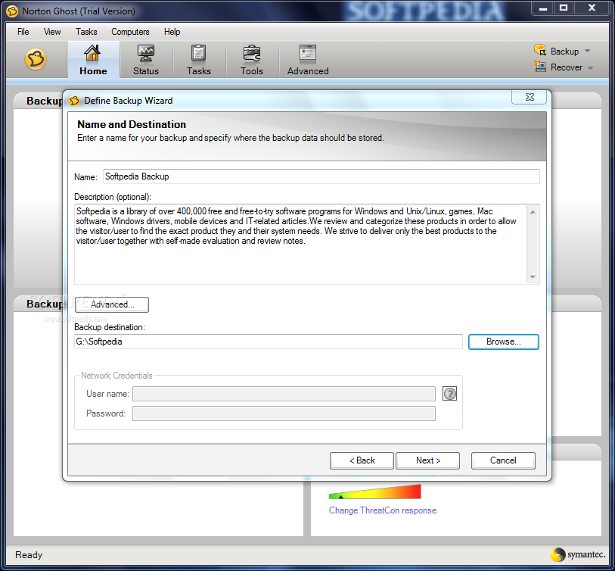Click the Name input field
The height and width of the screenshot is (571, 615).
321,176
